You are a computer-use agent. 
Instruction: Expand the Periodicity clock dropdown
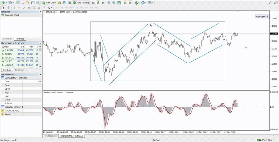point(146,3)
